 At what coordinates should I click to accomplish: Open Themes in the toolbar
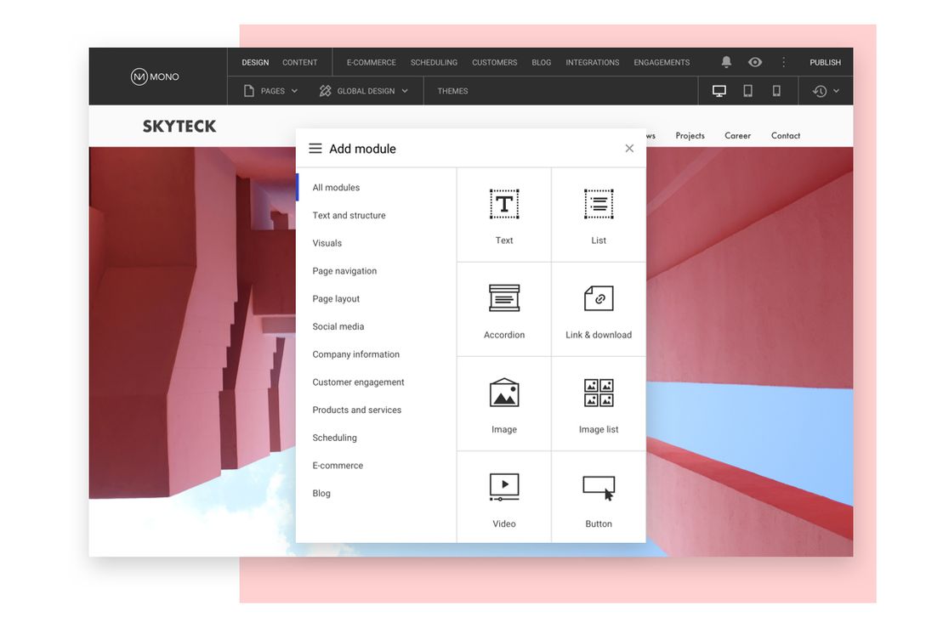point(452,91)
